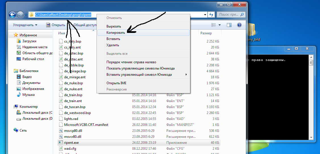Select Порядок чтения: справа налево
320x154 pixels.
point(143,62)
